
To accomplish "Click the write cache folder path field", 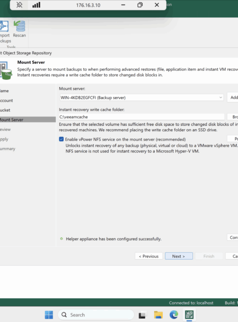I will click(x=142, y=117).
